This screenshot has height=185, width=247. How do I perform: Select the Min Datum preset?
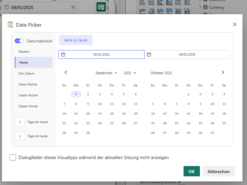34,74
